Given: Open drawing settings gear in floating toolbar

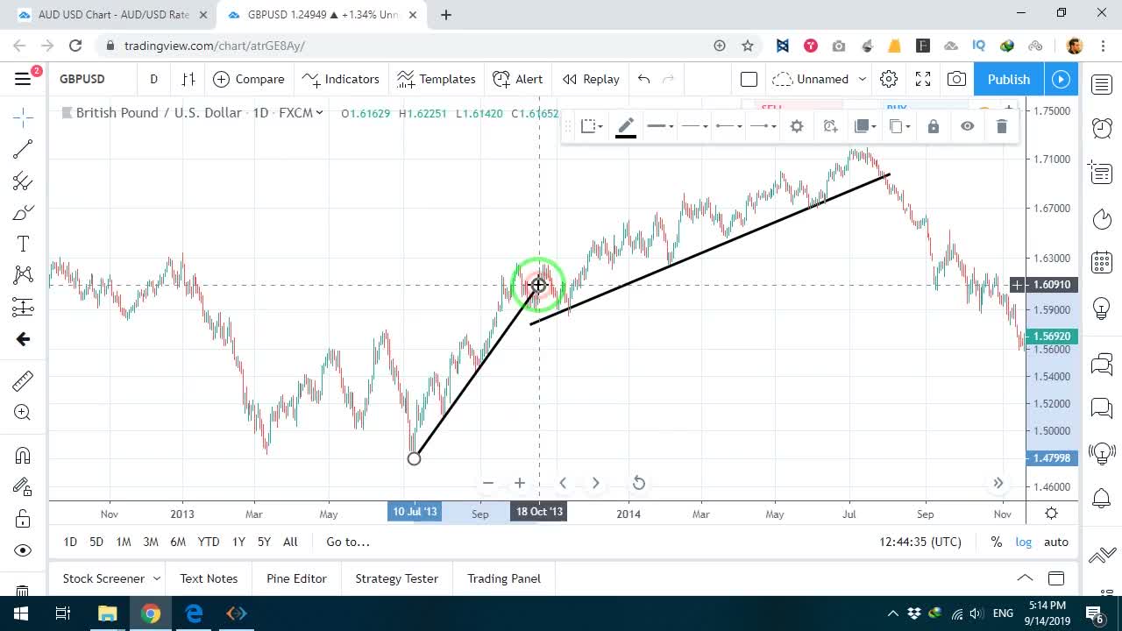Looking at the screenshot, I should [x=797, y=126].
